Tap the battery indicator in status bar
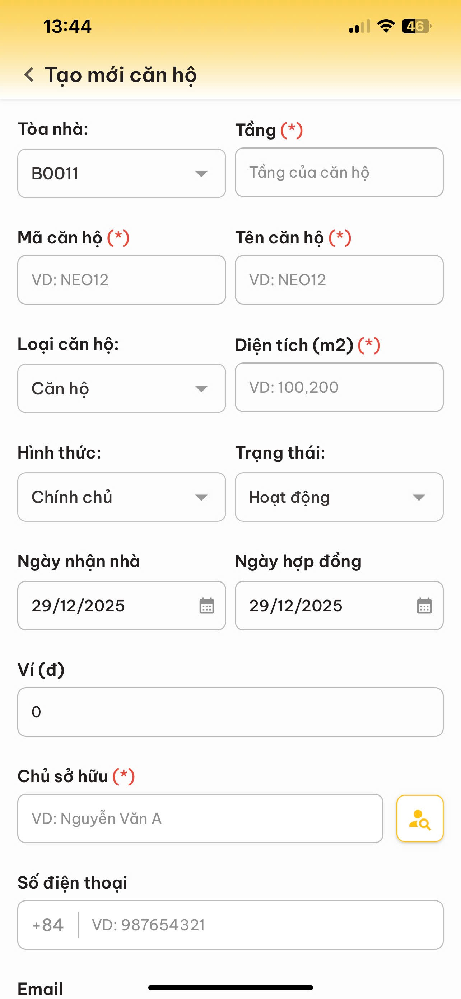Screen dimensions: 461x999 [x=416, y=26]
